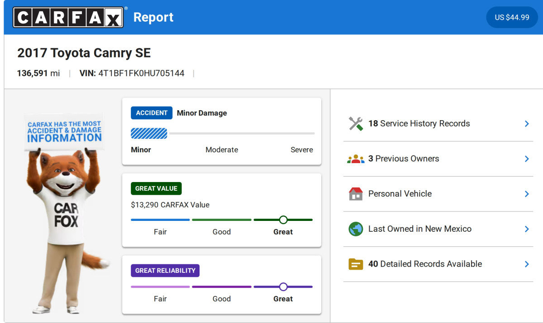Click the wrench and screwdriver service icon

pos(356,124)
